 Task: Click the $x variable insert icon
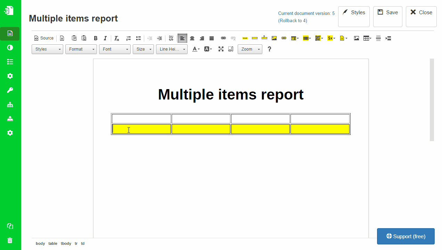click(330, 38)
